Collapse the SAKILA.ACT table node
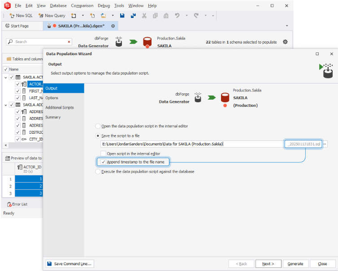 [6, 78]
